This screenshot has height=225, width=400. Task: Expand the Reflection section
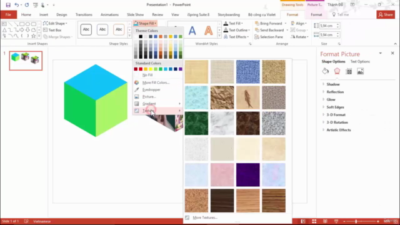335,92
